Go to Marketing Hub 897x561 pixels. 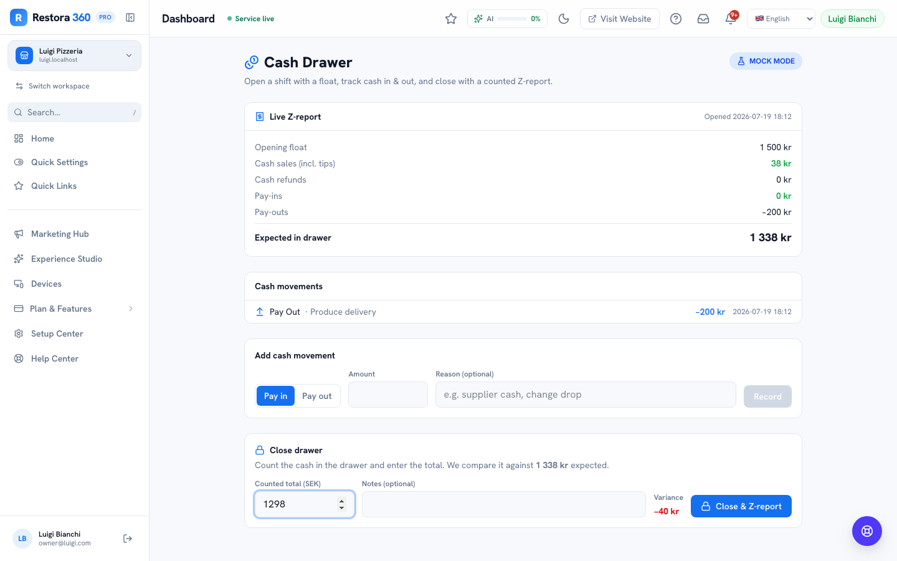coord(74,234)
